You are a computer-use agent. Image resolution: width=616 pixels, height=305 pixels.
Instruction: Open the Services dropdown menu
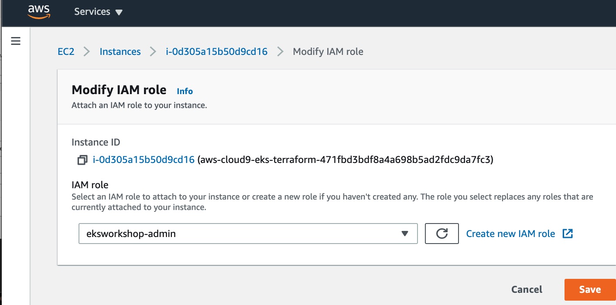tap(98, 12)
